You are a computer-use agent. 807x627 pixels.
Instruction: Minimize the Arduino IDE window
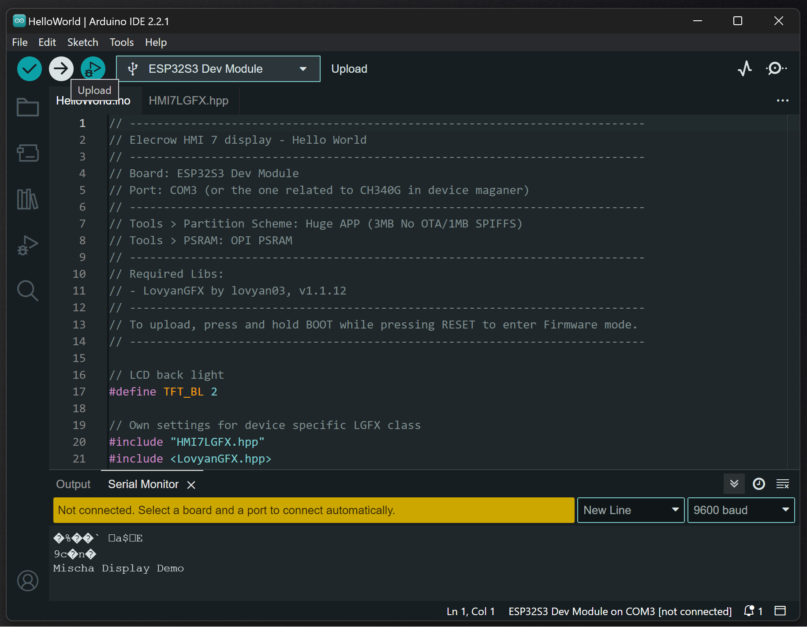pyautogui.click(x=698, y=21)
